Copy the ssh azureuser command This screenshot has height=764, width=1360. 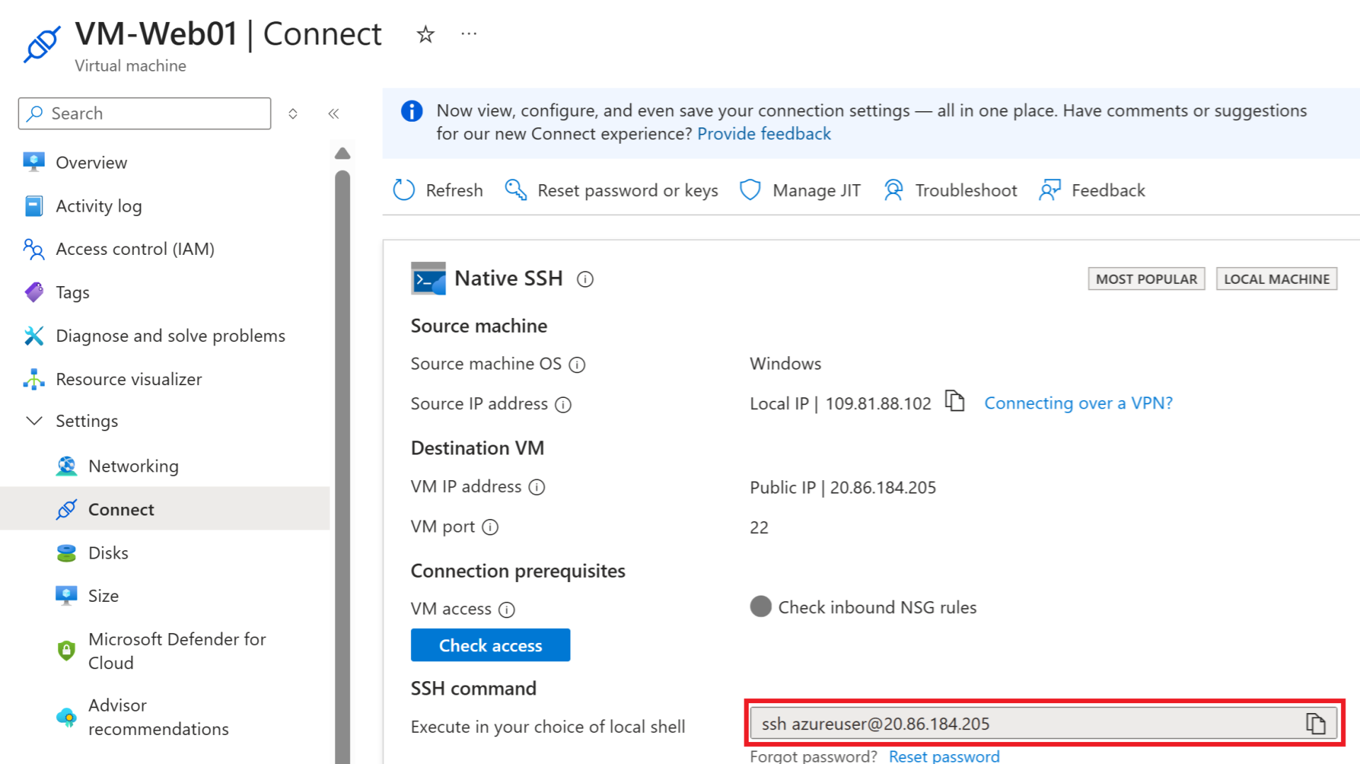click(x=1315, y=724)
